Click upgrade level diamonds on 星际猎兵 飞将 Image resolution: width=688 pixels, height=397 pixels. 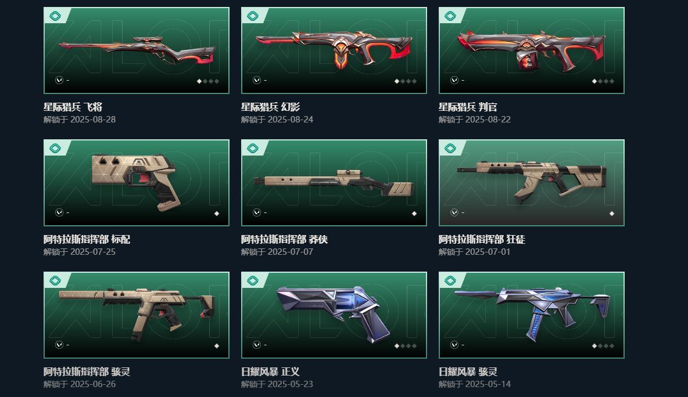208,81
